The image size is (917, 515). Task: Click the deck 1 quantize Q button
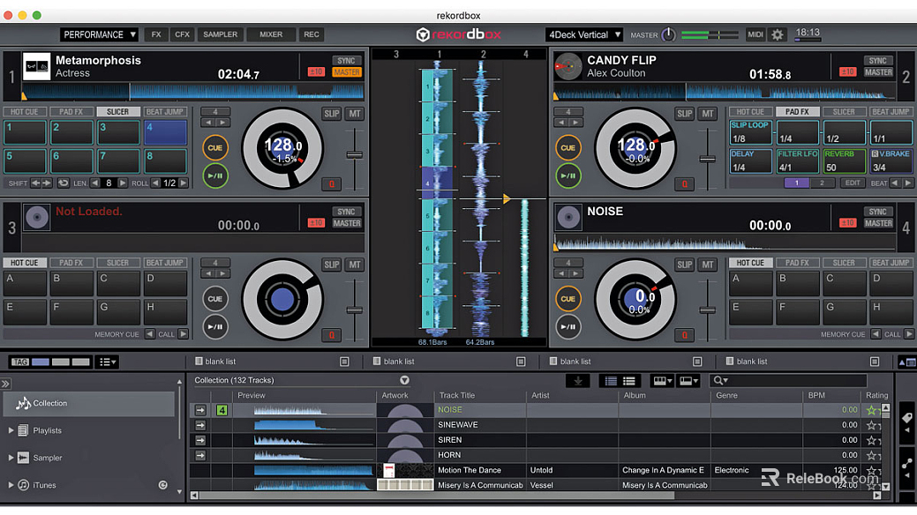pyautogui.click(x=332, y=184)
